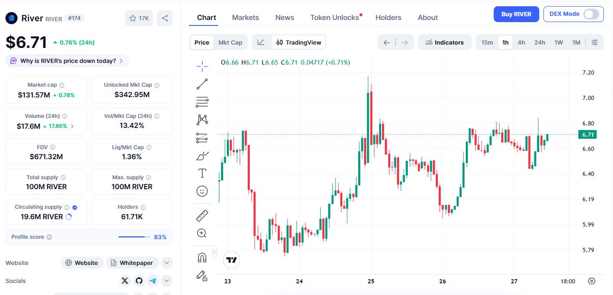Select the TradingView chart mode

click(298, 42)
